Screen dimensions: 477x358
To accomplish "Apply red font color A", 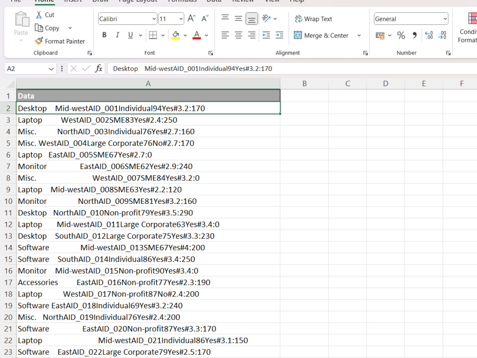I will tap(197, 35).
